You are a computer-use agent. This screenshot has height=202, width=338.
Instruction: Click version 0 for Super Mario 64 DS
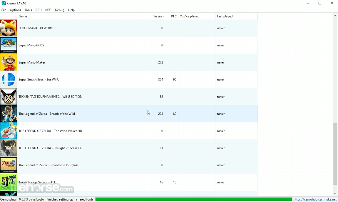point(162,45)
